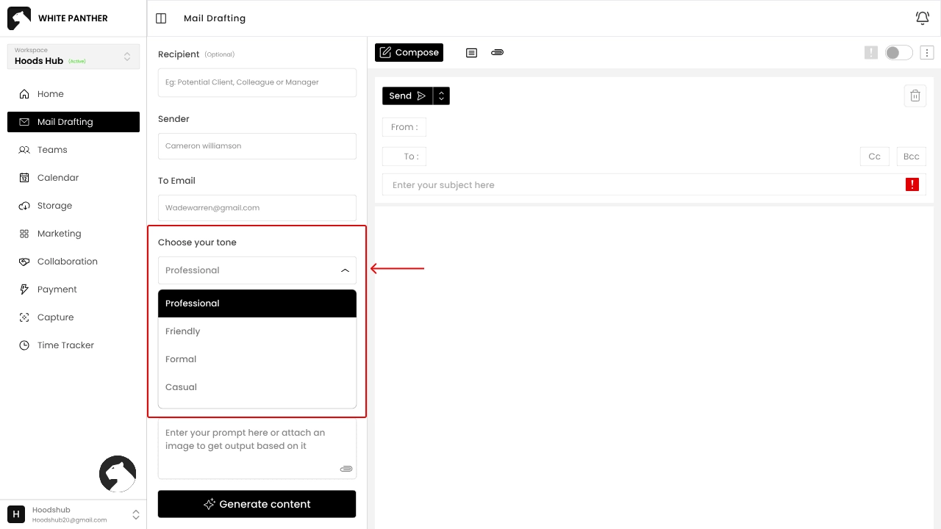Expand the Hoods Hub workspace selector

click(126, 57)
